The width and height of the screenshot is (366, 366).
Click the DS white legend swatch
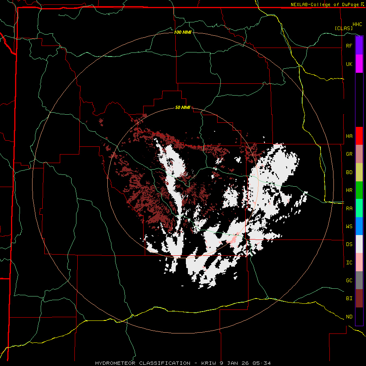coord(359,244)
